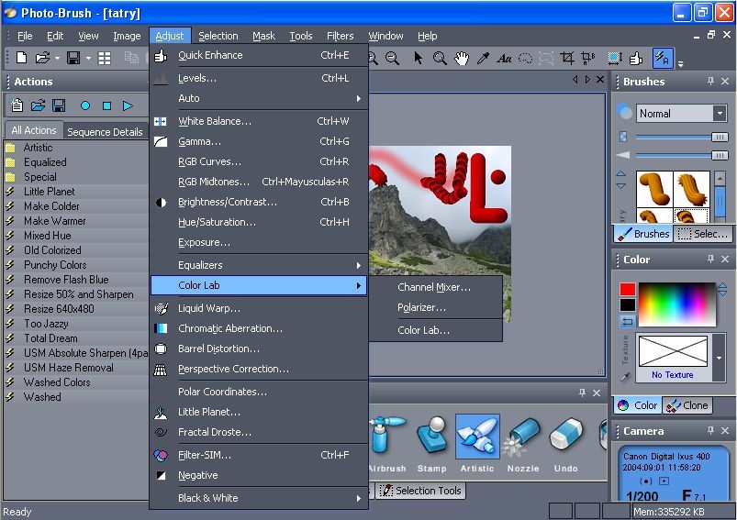The width and height of the screenshot is (737, 520).
Task: Pin the Camera panel
Action: pyautogui.click(x=710, y=430)
